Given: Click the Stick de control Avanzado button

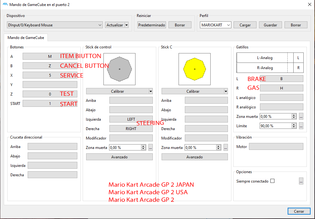Looking at the screenshot, I should coord(119,157).
